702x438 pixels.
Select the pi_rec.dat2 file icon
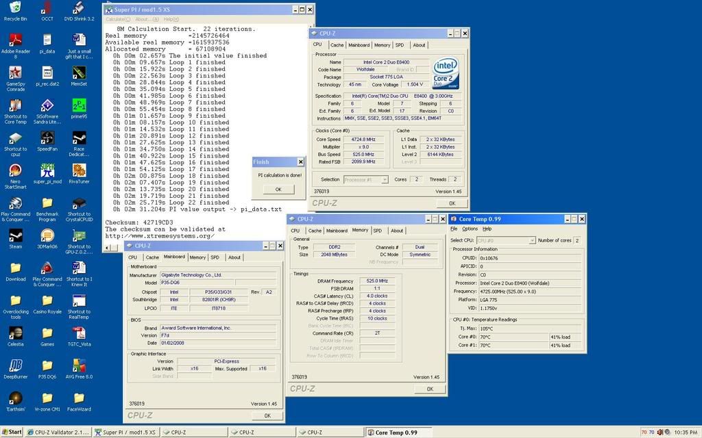click(x=47, y=73)
